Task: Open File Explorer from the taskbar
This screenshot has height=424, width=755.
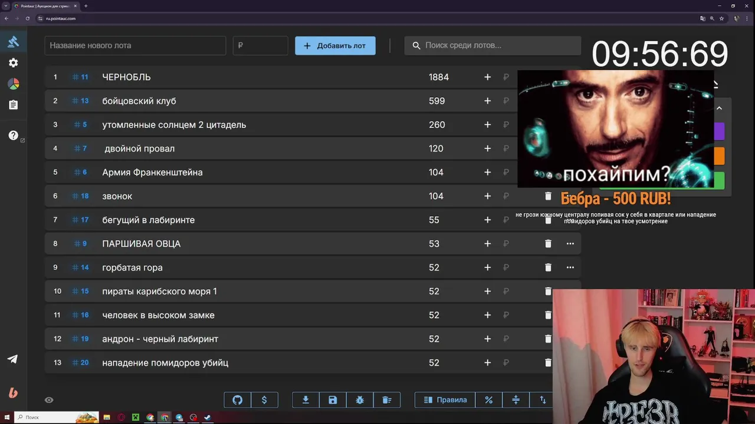Action: (107, 418)
